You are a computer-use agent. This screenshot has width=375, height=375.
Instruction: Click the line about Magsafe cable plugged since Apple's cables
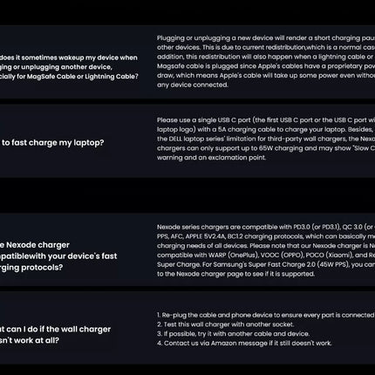266,66
